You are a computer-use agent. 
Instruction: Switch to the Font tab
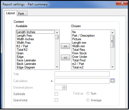pyautogui.click(x=22, y=14)
